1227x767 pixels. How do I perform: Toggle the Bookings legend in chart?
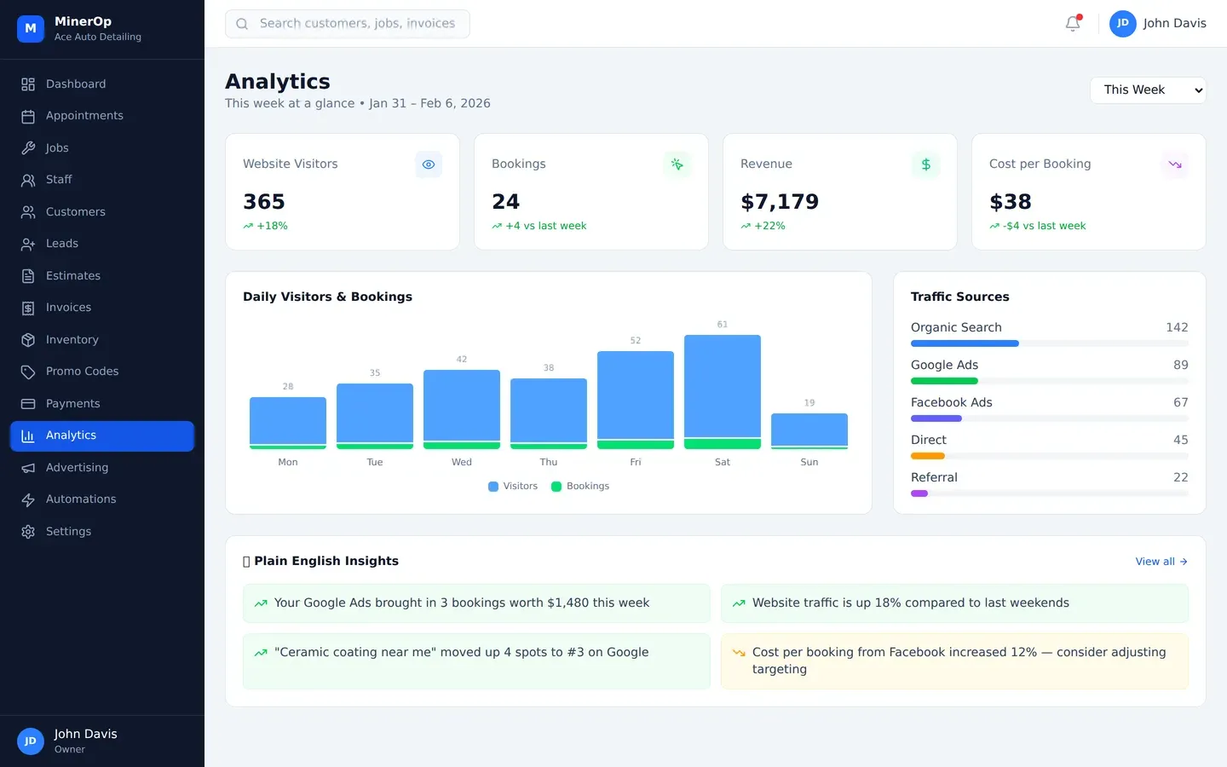(580, 487)
